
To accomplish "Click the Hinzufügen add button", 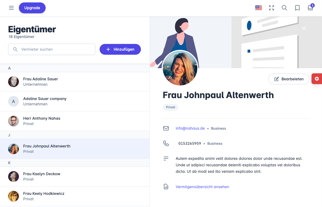I will click(x=120, y=49).
